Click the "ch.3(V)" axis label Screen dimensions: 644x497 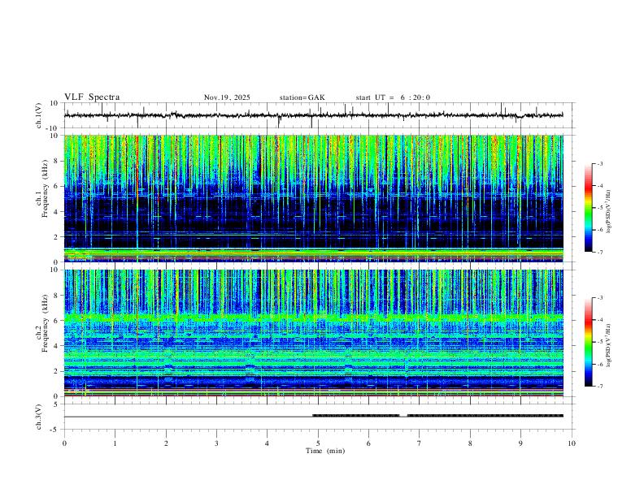tap(39, 417)
